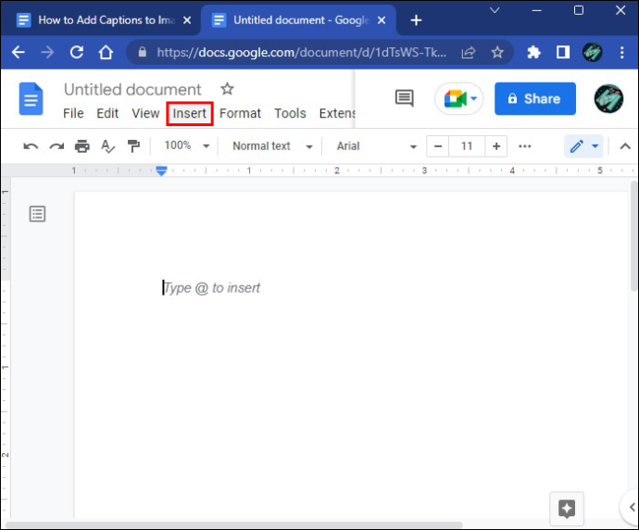The height and width of the screenshot is (530, 639).
Task: Open a new browser tab
Action: (x=416, y=20)
